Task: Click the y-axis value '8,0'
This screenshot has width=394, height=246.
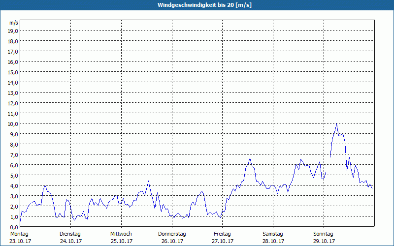Action: click(15, 145)
